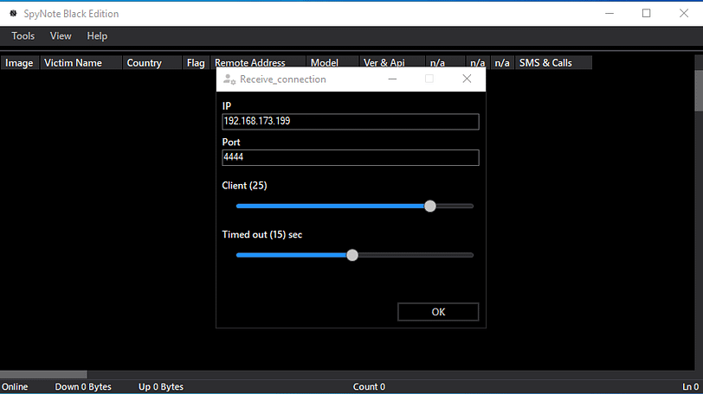
Task: Minimize the SpyNote main window
Action: pos(609,14)
